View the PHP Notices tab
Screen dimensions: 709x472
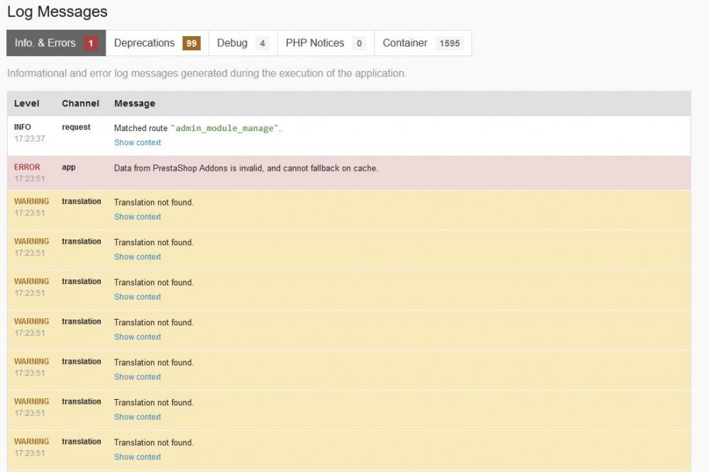(x=316, y=43)
